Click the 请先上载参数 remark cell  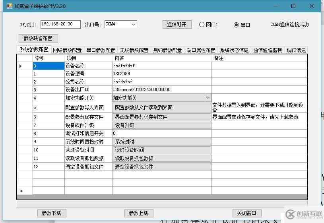(x=259, y=117)
